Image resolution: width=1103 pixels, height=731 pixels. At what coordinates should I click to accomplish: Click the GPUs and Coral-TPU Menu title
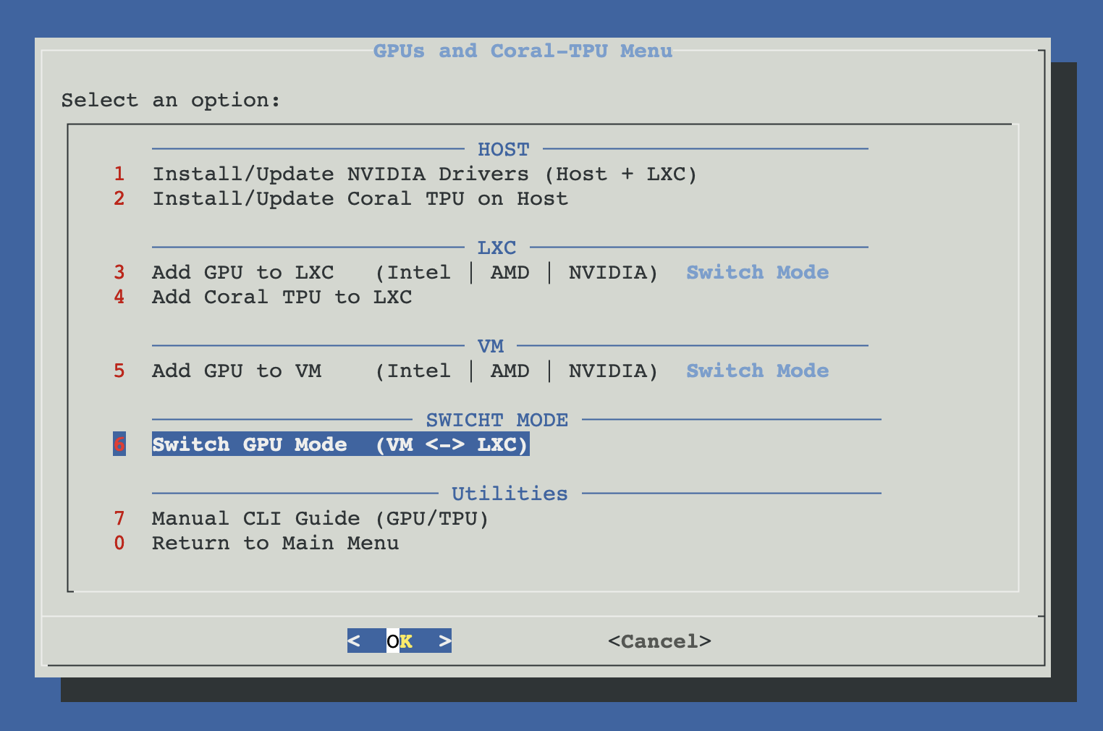[x=523, y=51]
